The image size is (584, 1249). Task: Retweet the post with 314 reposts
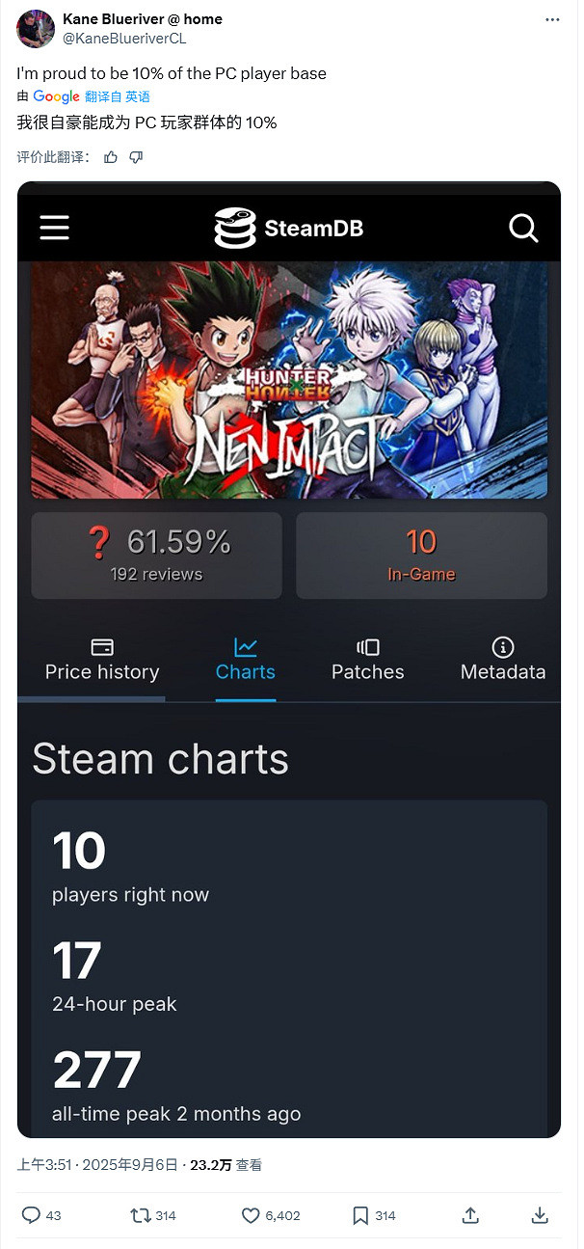click(141, 1215)
